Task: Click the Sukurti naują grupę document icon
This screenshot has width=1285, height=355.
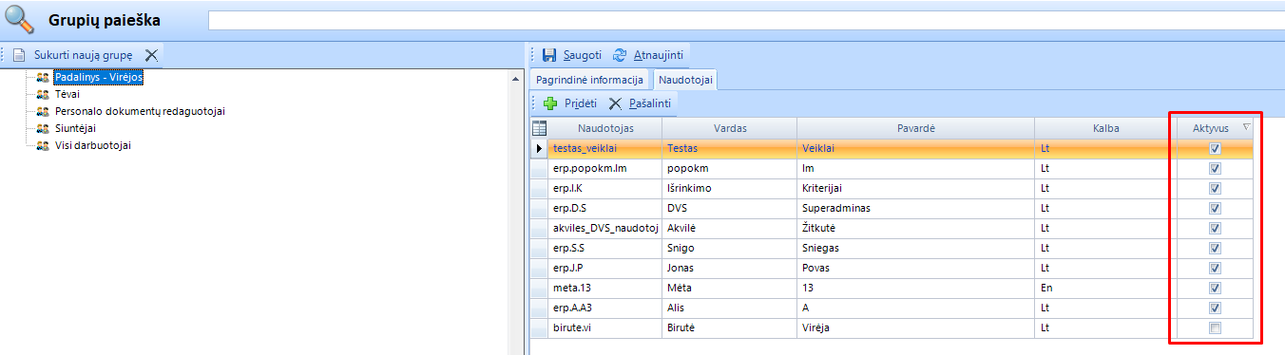Action: coord(18,55)
